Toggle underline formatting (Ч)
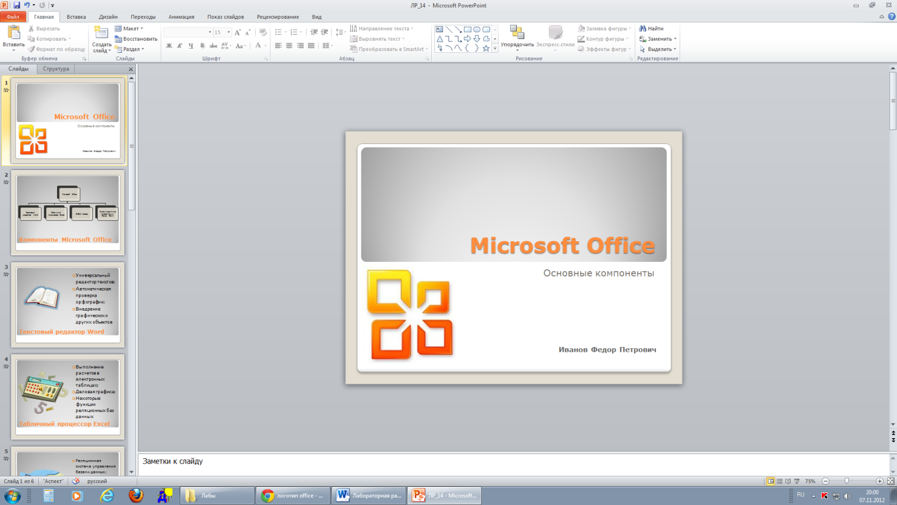The width and height of the screenshot is (897, 505). coord(191,46)
